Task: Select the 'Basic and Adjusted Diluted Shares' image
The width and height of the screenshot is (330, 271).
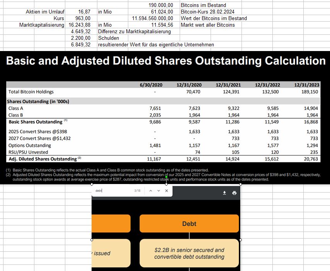Action: pos(165,116)
